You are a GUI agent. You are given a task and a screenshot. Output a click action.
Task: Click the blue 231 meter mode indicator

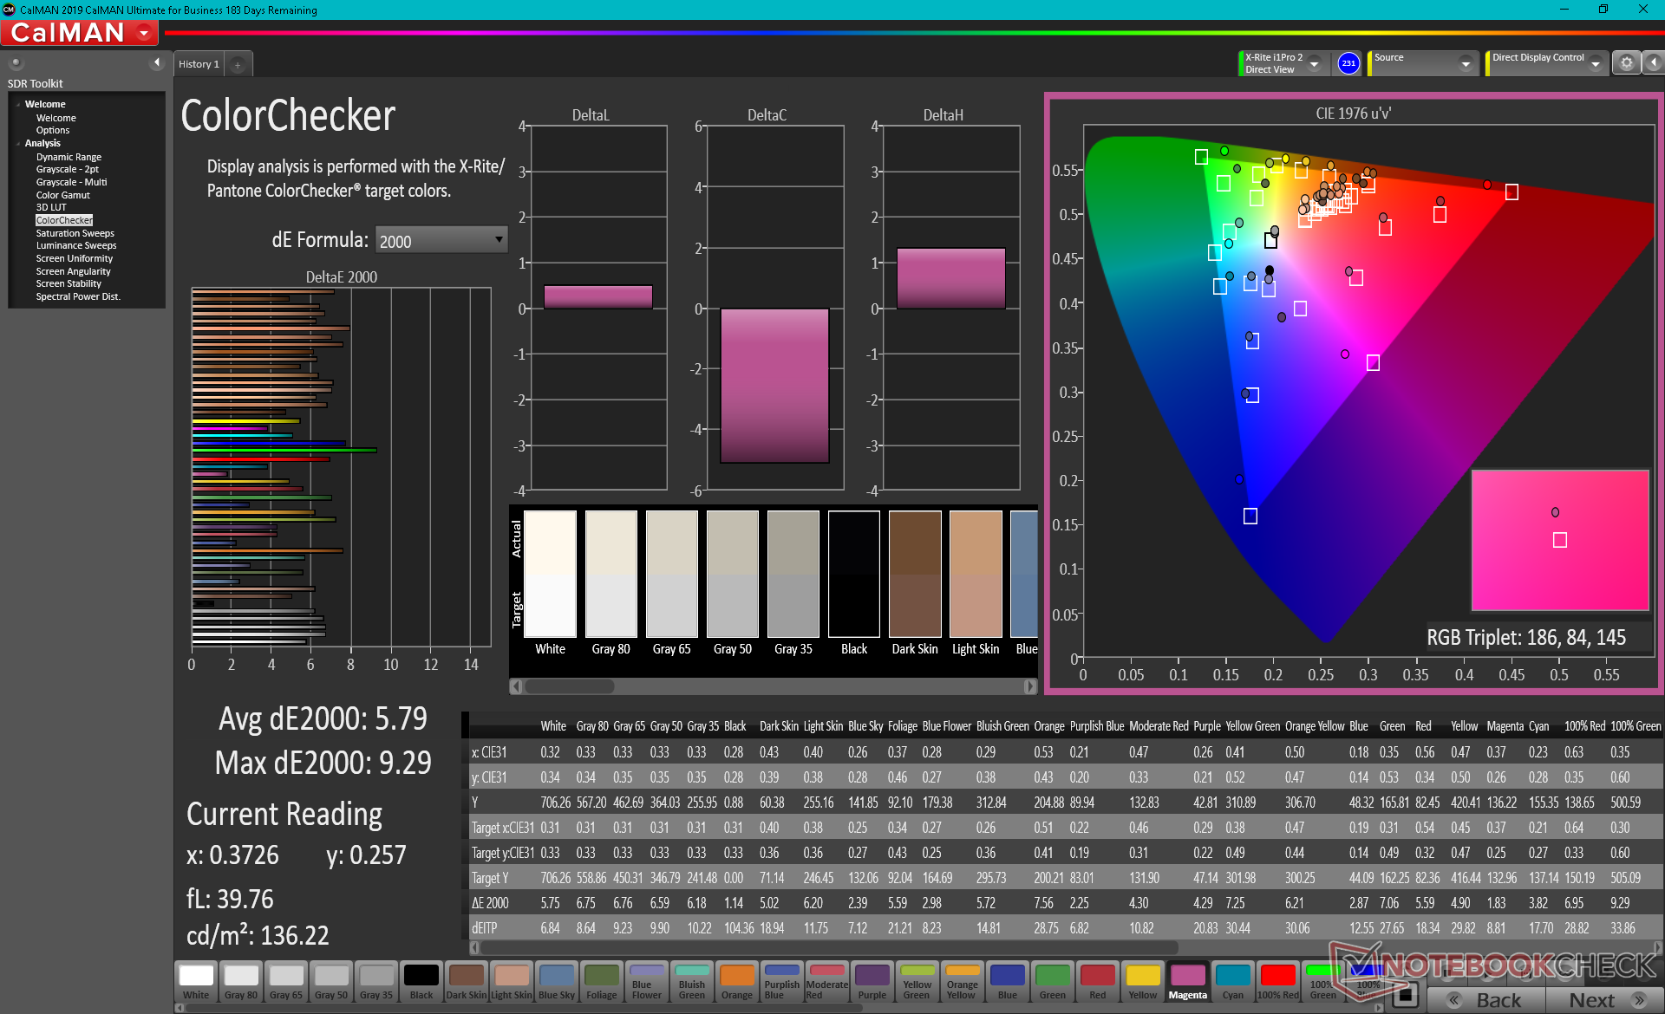coord(1348,63)
